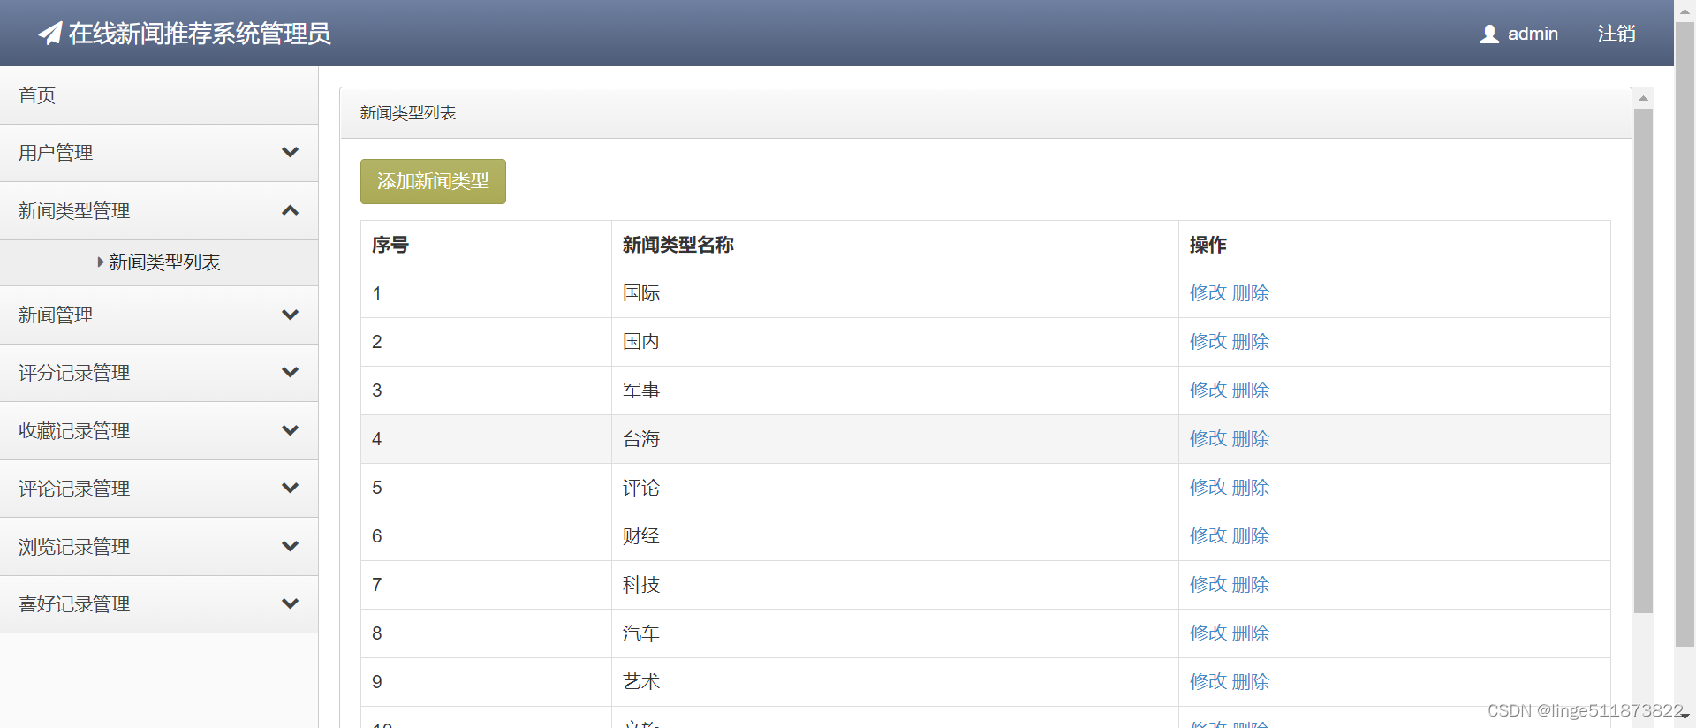Screen dimensions: 1696x728
Task: Click the 财经 type name cell
Action: pos(895,536)
